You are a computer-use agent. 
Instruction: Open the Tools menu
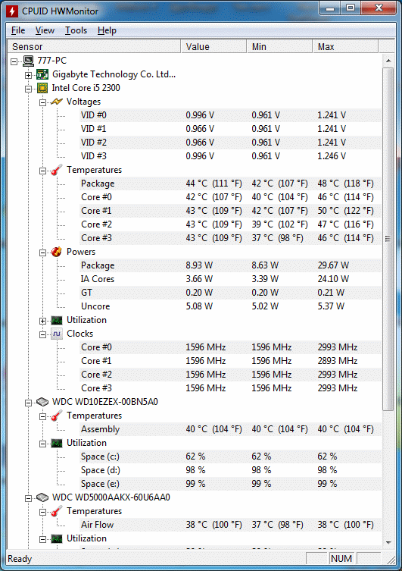(76, 30)
